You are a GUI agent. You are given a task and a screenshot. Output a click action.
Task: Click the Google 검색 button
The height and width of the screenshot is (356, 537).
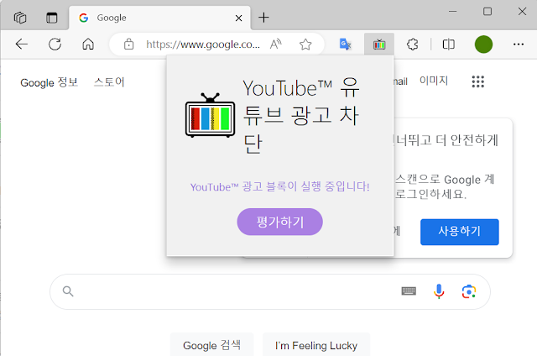pos(211,345)
